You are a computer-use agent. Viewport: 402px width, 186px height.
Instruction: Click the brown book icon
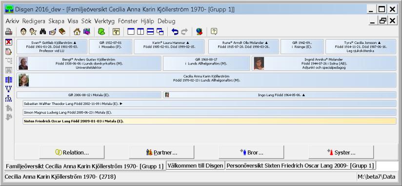[62, 32]
